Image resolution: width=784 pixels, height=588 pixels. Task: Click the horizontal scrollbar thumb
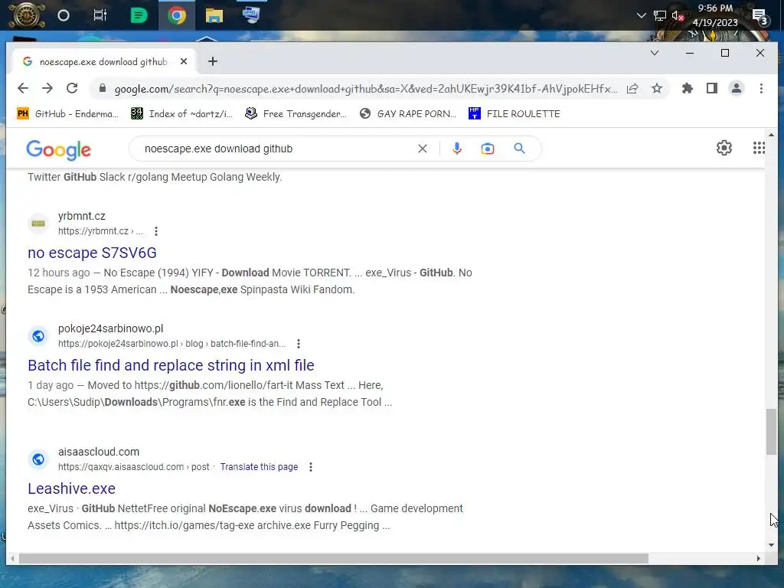(334, 558)
